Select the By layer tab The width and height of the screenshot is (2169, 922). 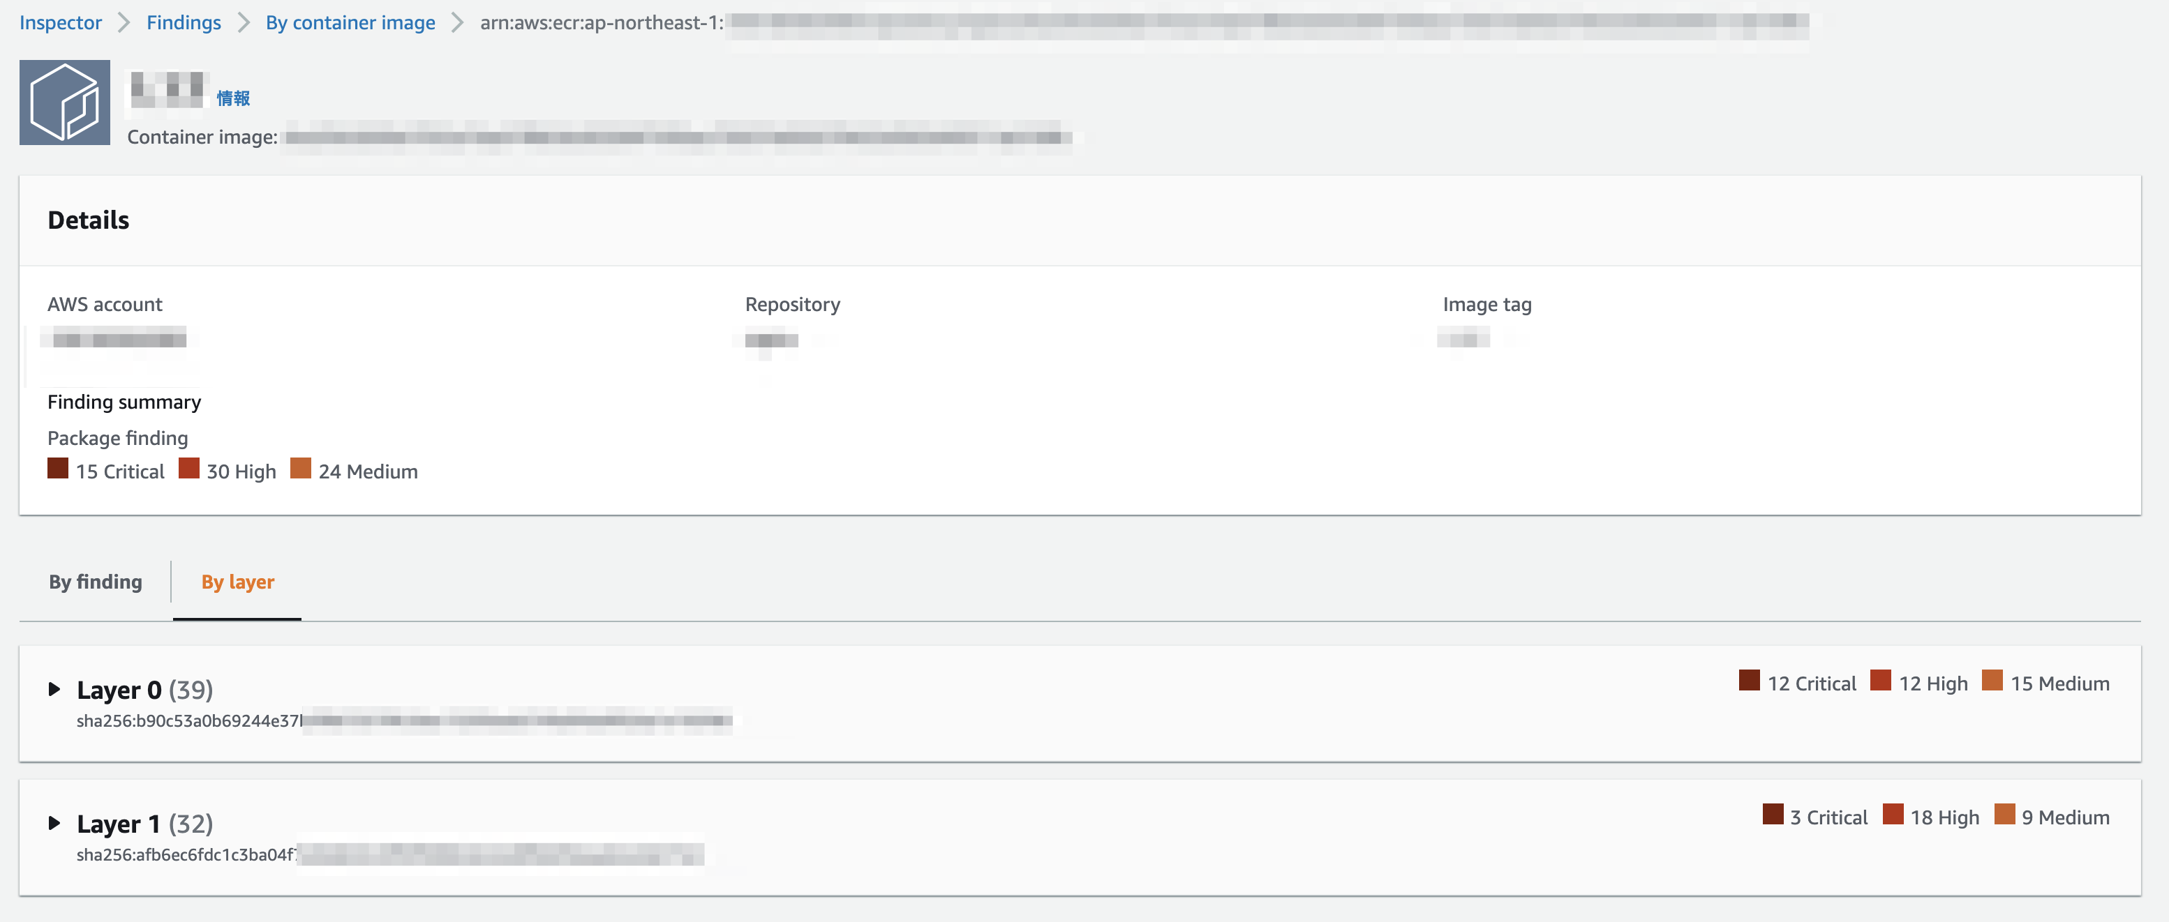click(x=237, y=581)
